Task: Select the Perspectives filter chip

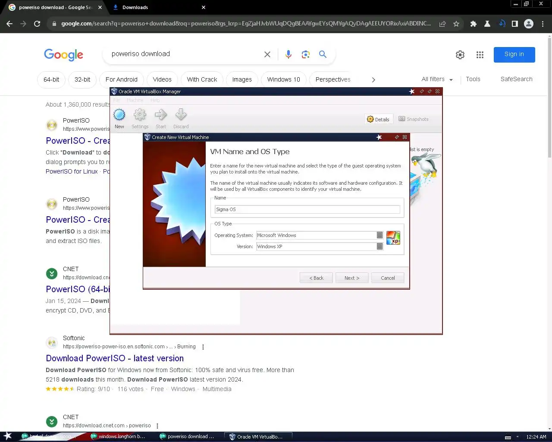Action: (333, 79)
